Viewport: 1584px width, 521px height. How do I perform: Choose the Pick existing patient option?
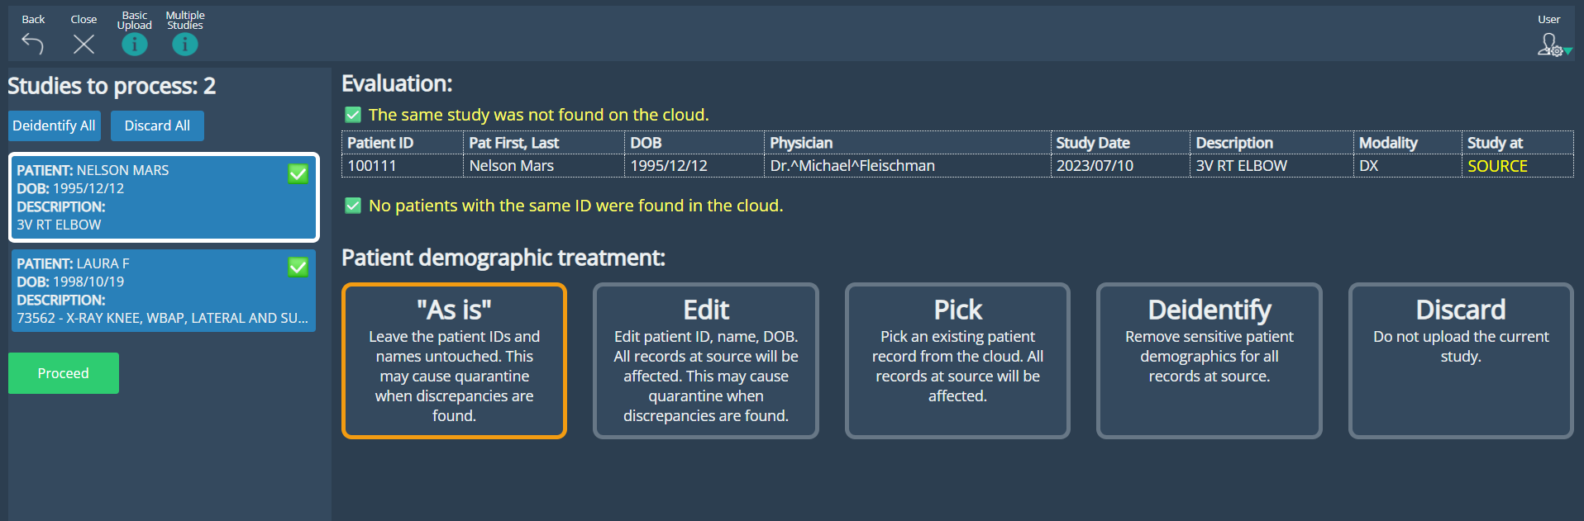[x=957, y=361]
